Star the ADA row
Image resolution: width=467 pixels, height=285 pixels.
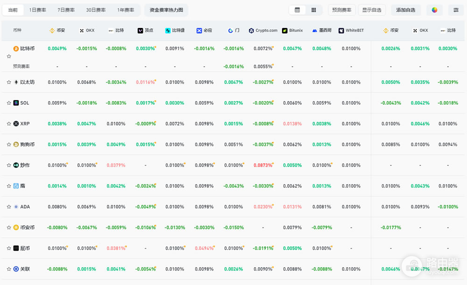click(9, 207)
